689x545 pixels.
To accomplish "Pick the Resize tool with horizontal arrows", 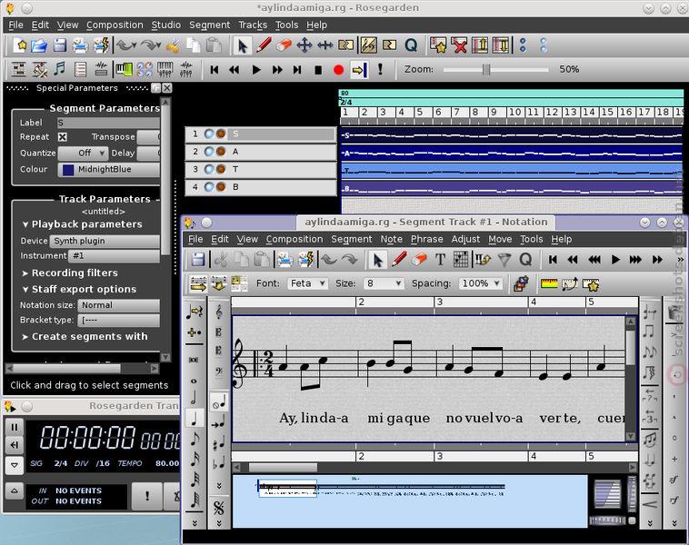I will 325,45.
